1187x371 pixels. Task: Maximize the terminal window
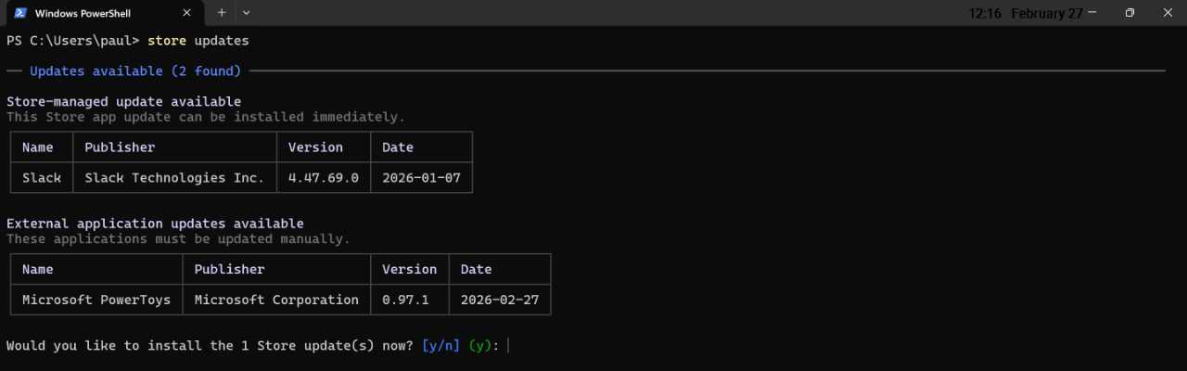click(1130, 13)
